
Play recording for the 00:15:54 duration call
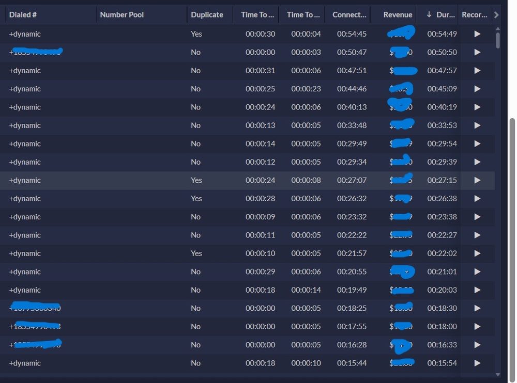477,363
